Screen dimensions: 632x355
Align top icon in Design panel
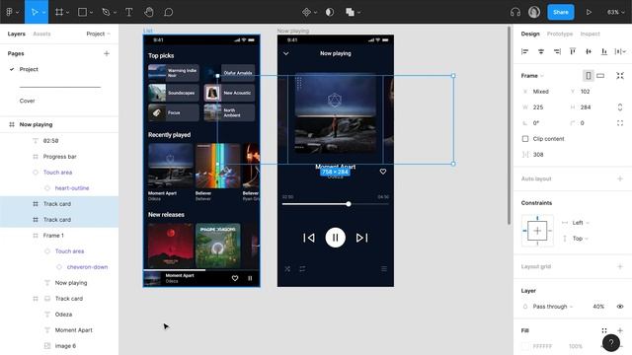[573, 51]
